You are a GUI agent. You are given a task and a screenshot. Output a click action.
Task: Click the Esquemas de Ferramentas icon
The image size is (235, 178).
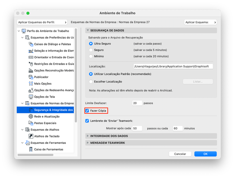[27, 143]
